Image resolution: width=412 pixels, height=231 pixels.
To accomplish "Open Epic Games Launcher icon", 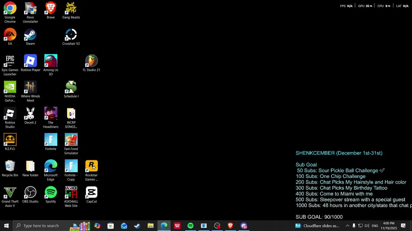I will pyautogui.click(x=10, y=65).
